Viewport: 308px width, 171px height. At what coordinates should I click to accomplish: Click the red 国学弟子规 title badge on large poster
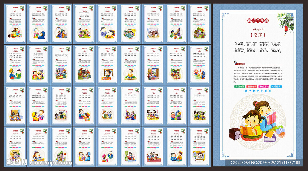[x=258, y=20]
